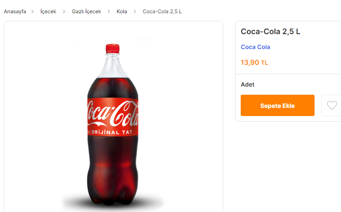Click the Coca-Cola logo on the bottle
This screenshot has height=212, width=341.
[x=113, y=114]
